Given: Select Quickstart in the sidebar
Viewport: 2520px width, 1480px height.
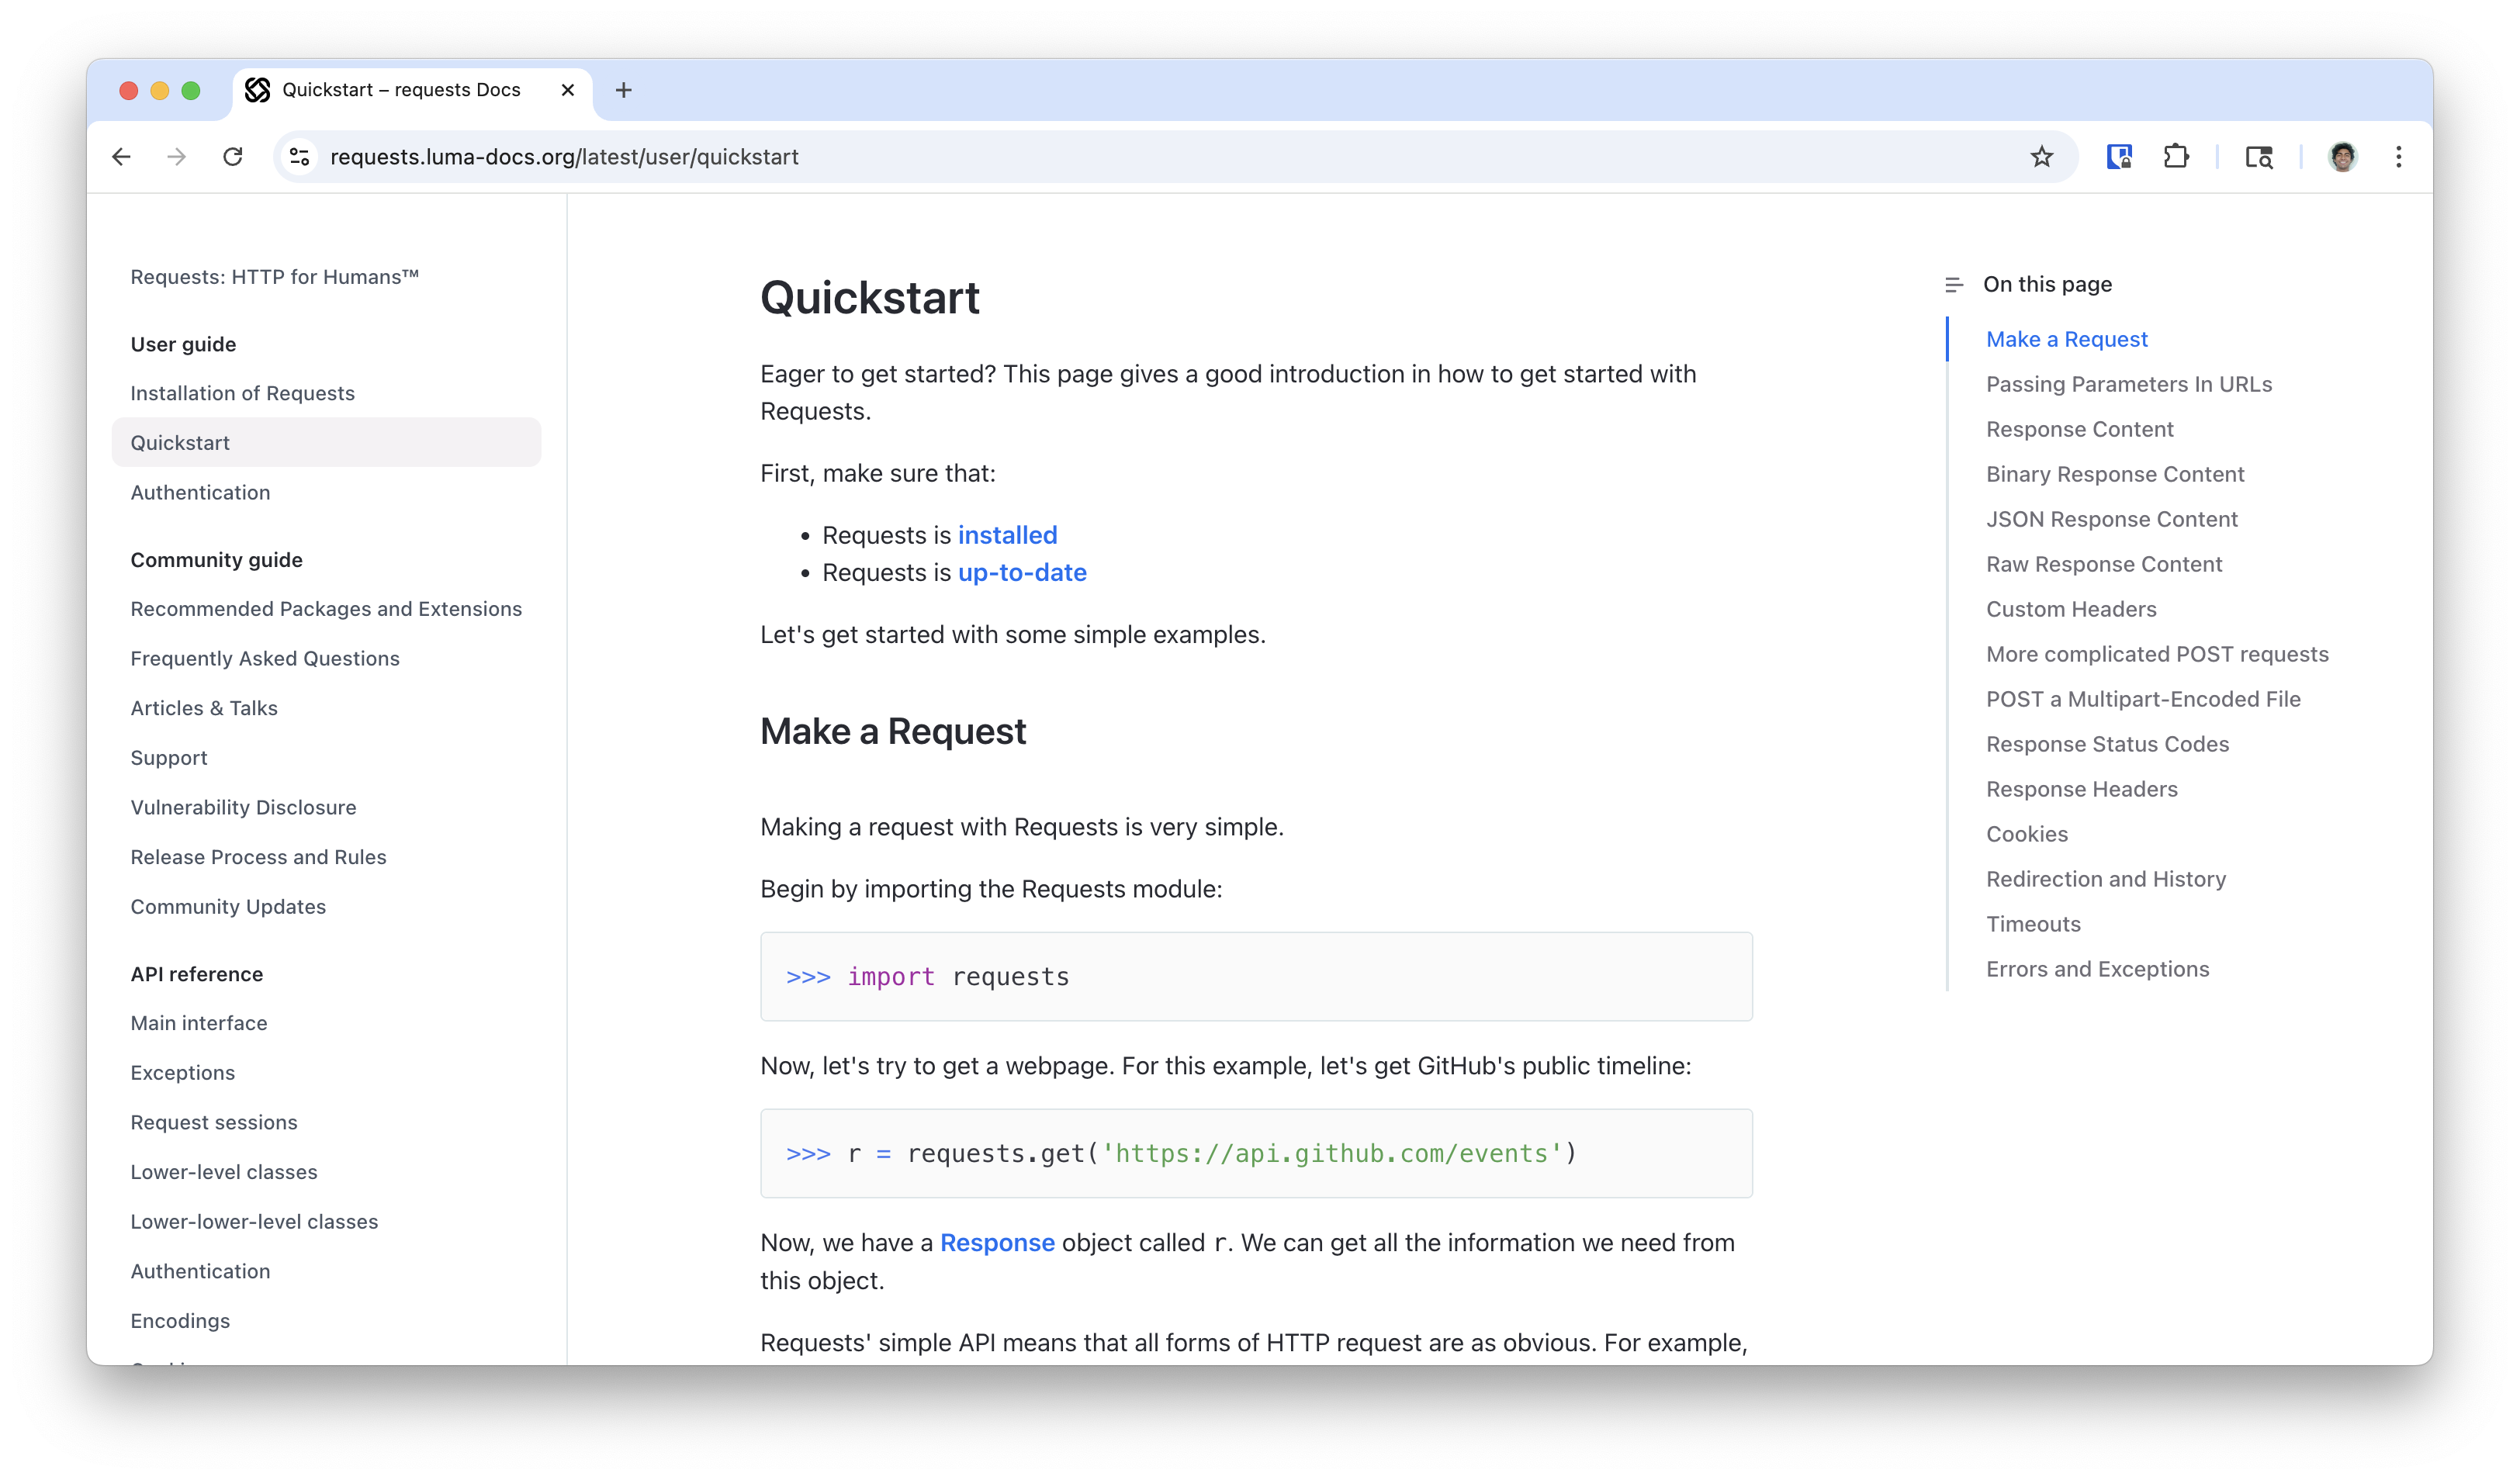Looking at the screenshot, I should point(326,443).
